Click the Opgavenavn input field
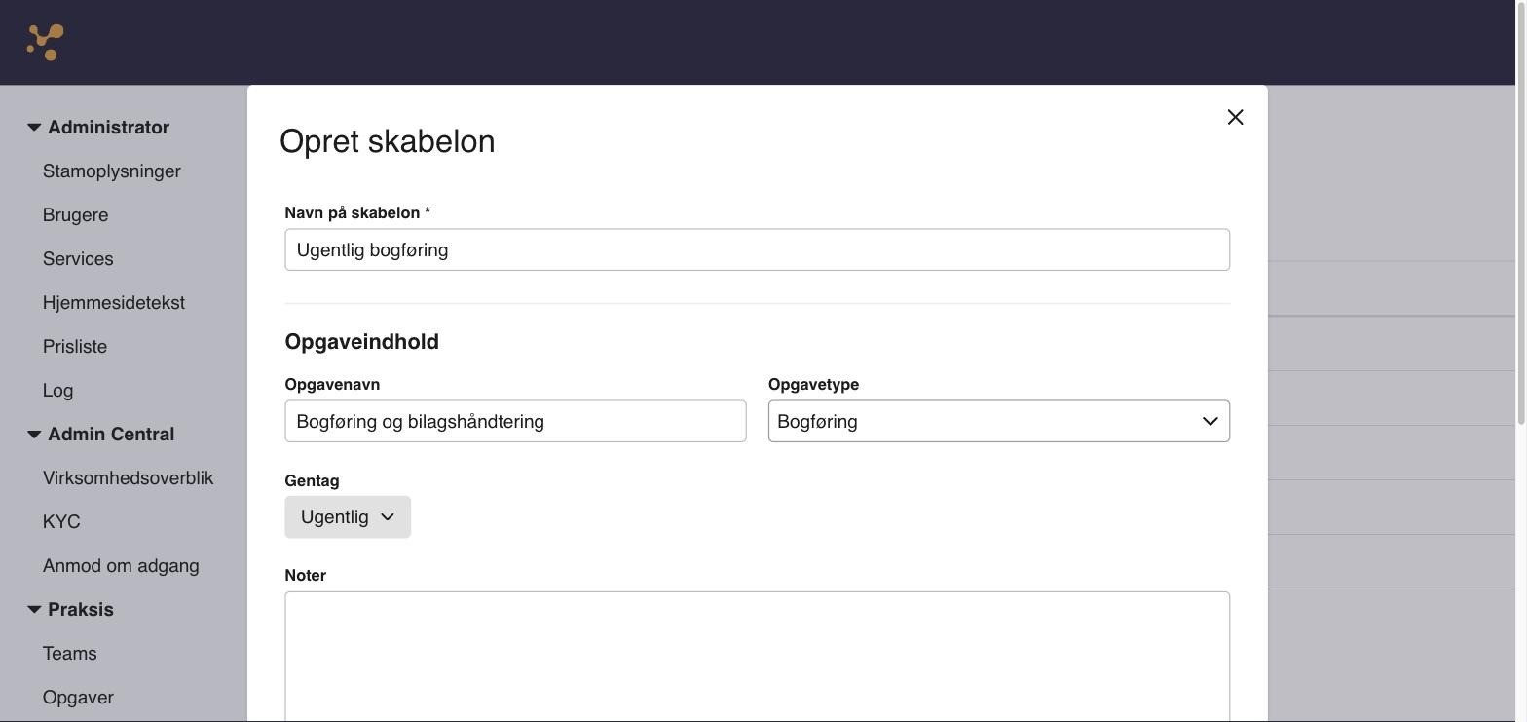This screenshot has width=1527, height=722. click(515, 421)
